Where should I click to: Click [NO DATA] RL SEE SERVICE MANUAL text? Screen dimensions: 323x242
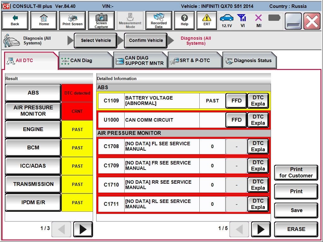(158, 204)
